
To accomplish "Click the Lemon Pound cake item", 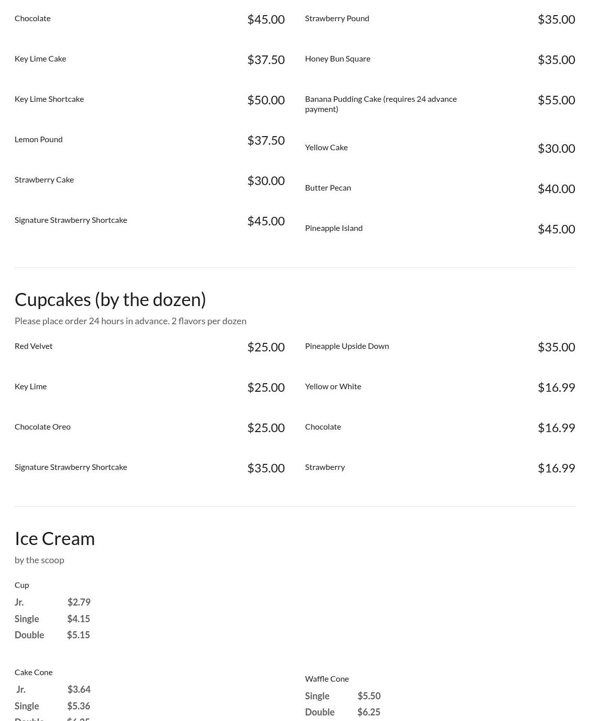I will pyautogui.click(x=38, y=140).
